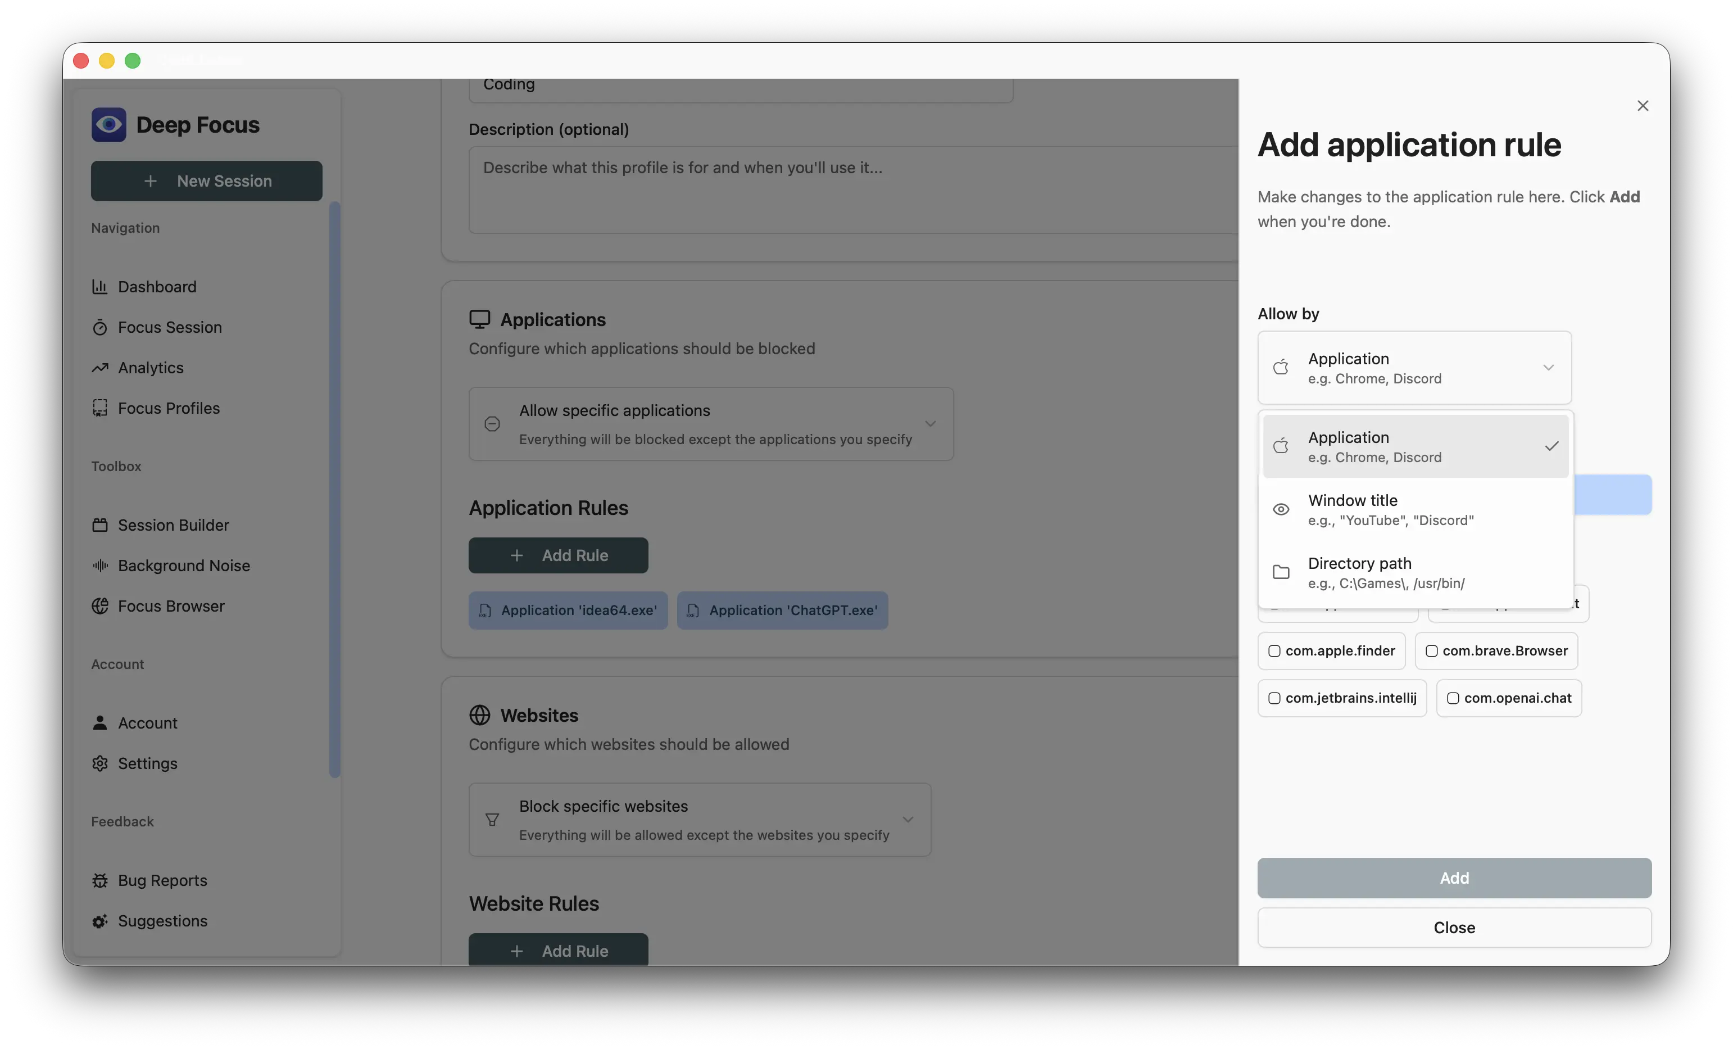This screenshot has height=1049, width=1733.
Task: Enable the com.openai.chat checkbox
Action: coord(1453,698)
